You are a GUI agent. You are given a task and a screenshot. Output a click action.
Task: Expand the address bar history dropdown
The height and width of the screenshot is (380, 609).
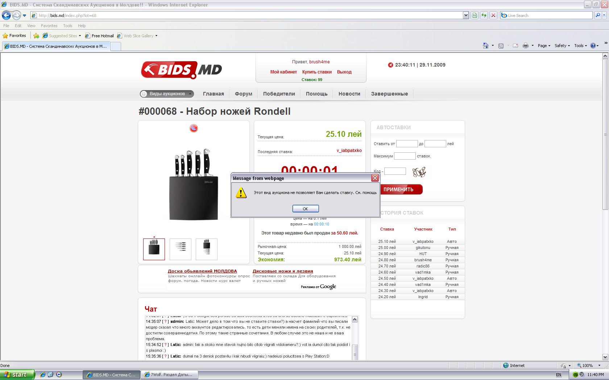click(x=466, y=16)
